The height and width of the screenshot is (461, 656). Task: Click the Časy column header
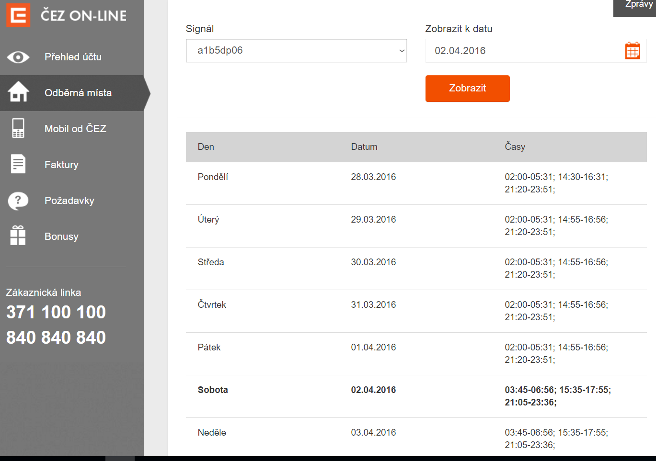515,147
